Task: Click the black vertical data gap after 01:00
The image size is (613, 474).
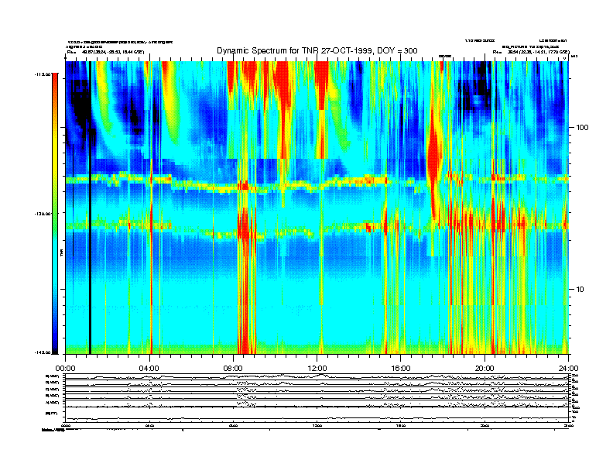Action: 90,208
